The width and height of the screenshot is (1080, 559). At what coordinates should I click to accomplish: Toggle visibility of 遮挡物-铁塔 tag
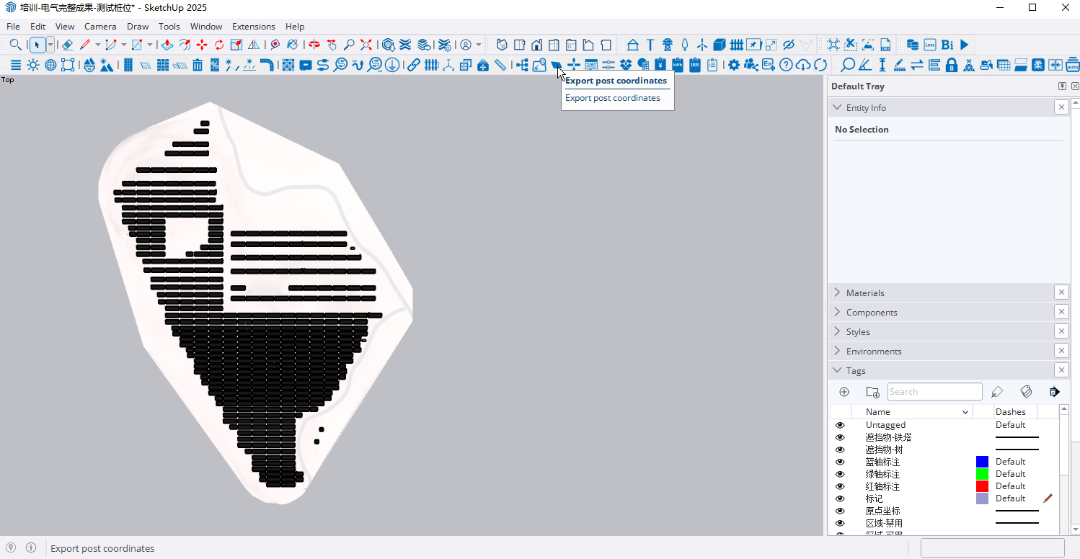[840, 437]
